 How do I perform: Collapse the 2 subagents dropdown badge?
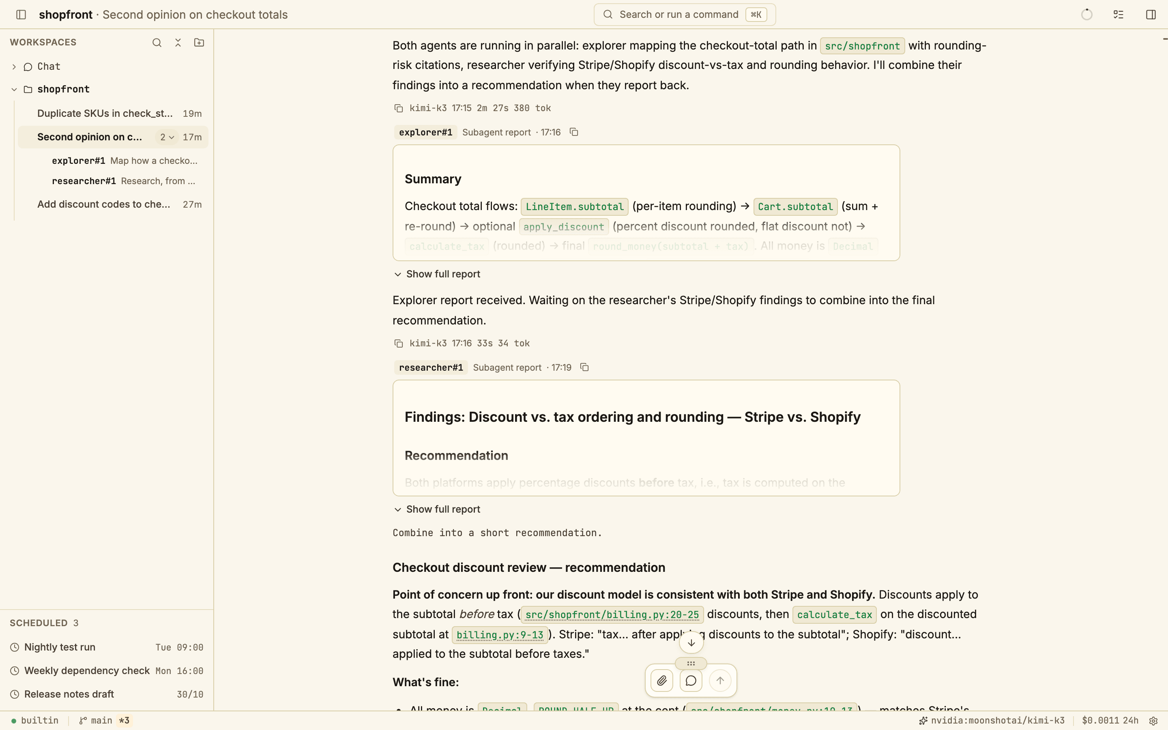167,137
